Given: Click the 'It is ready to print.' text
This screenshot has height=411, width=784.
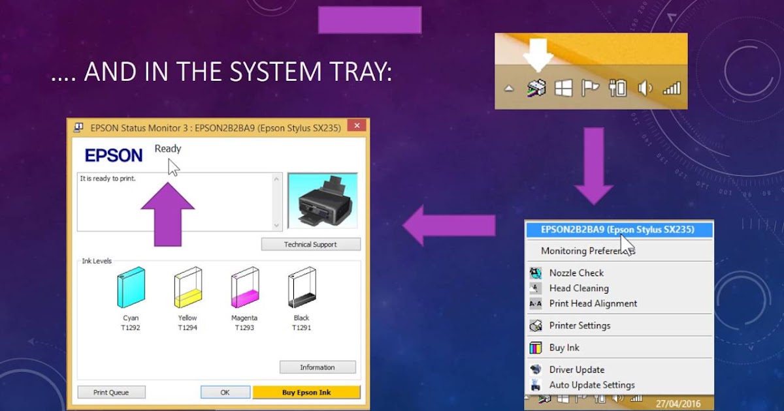Looking at the screenshot, I should [108, 178].
